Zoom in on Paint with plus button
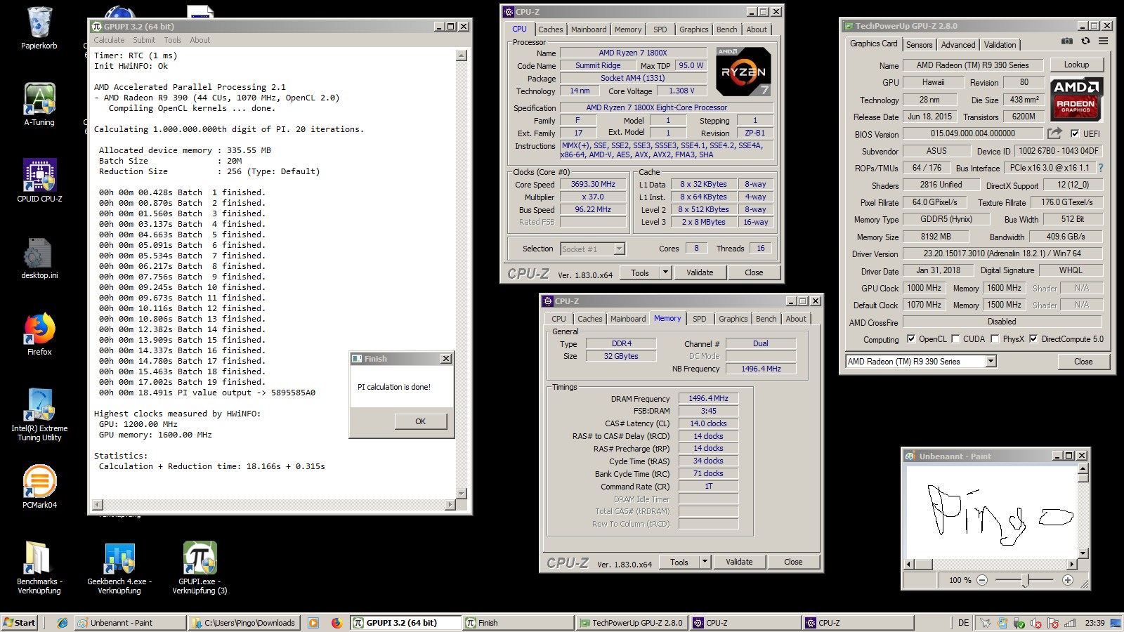The image size is (1124, 632). point(1068,580)
